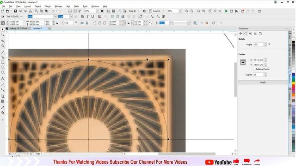Select the Polygon tool in toolbox
Screen dimensions: 296x166
point(3,72)
